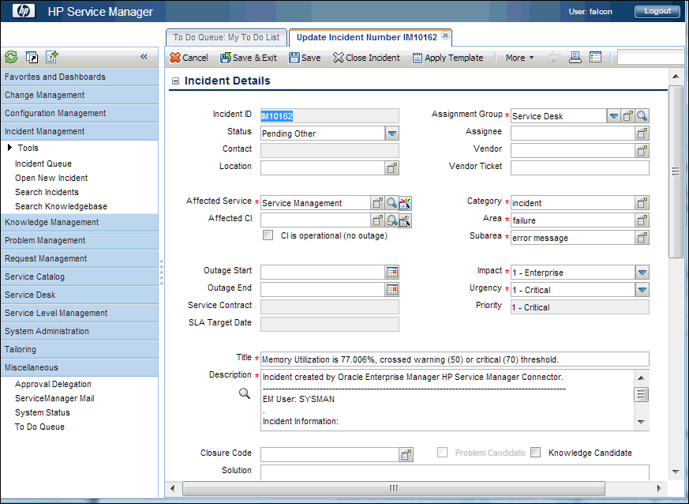Open the Category fill lookup icon
The height and width of the screenshot is (504, 689).
pos(642,203)
